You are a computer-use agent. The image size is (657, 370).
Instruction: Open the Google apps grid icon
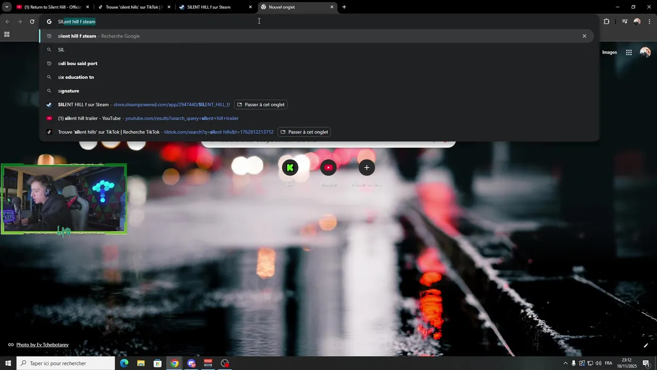click(x=629, y=52)
